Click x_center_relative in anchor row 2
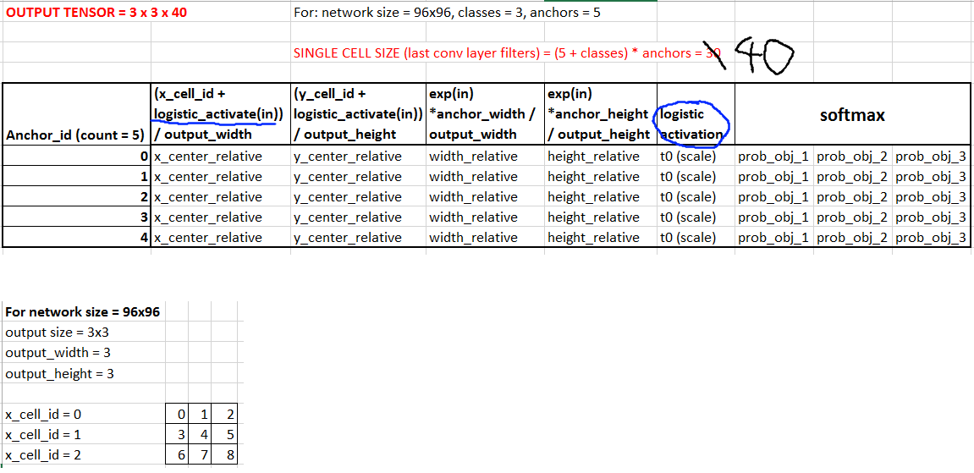974x473 pixels. point(221,197)
